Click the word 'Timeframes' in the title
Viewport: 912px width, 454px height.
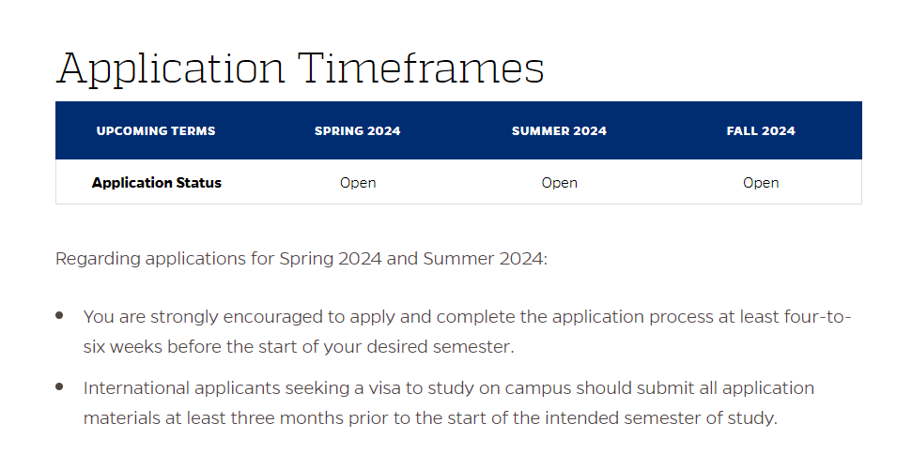421,68
